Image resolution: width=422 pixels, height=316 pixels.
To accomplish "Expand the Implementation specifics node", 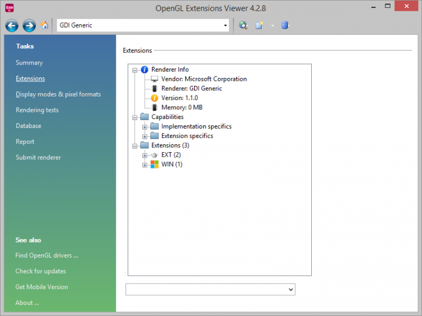I will click(145, 127).
